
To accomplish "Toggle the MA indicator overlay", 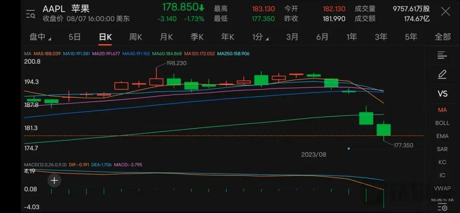I will 442,110.
